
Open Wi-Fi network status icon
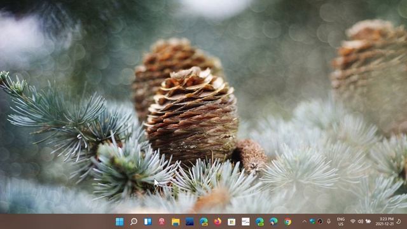(352, 221)
